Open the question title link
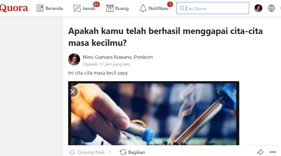The height and width of the screenshot is (156, 281). point(165,37)
